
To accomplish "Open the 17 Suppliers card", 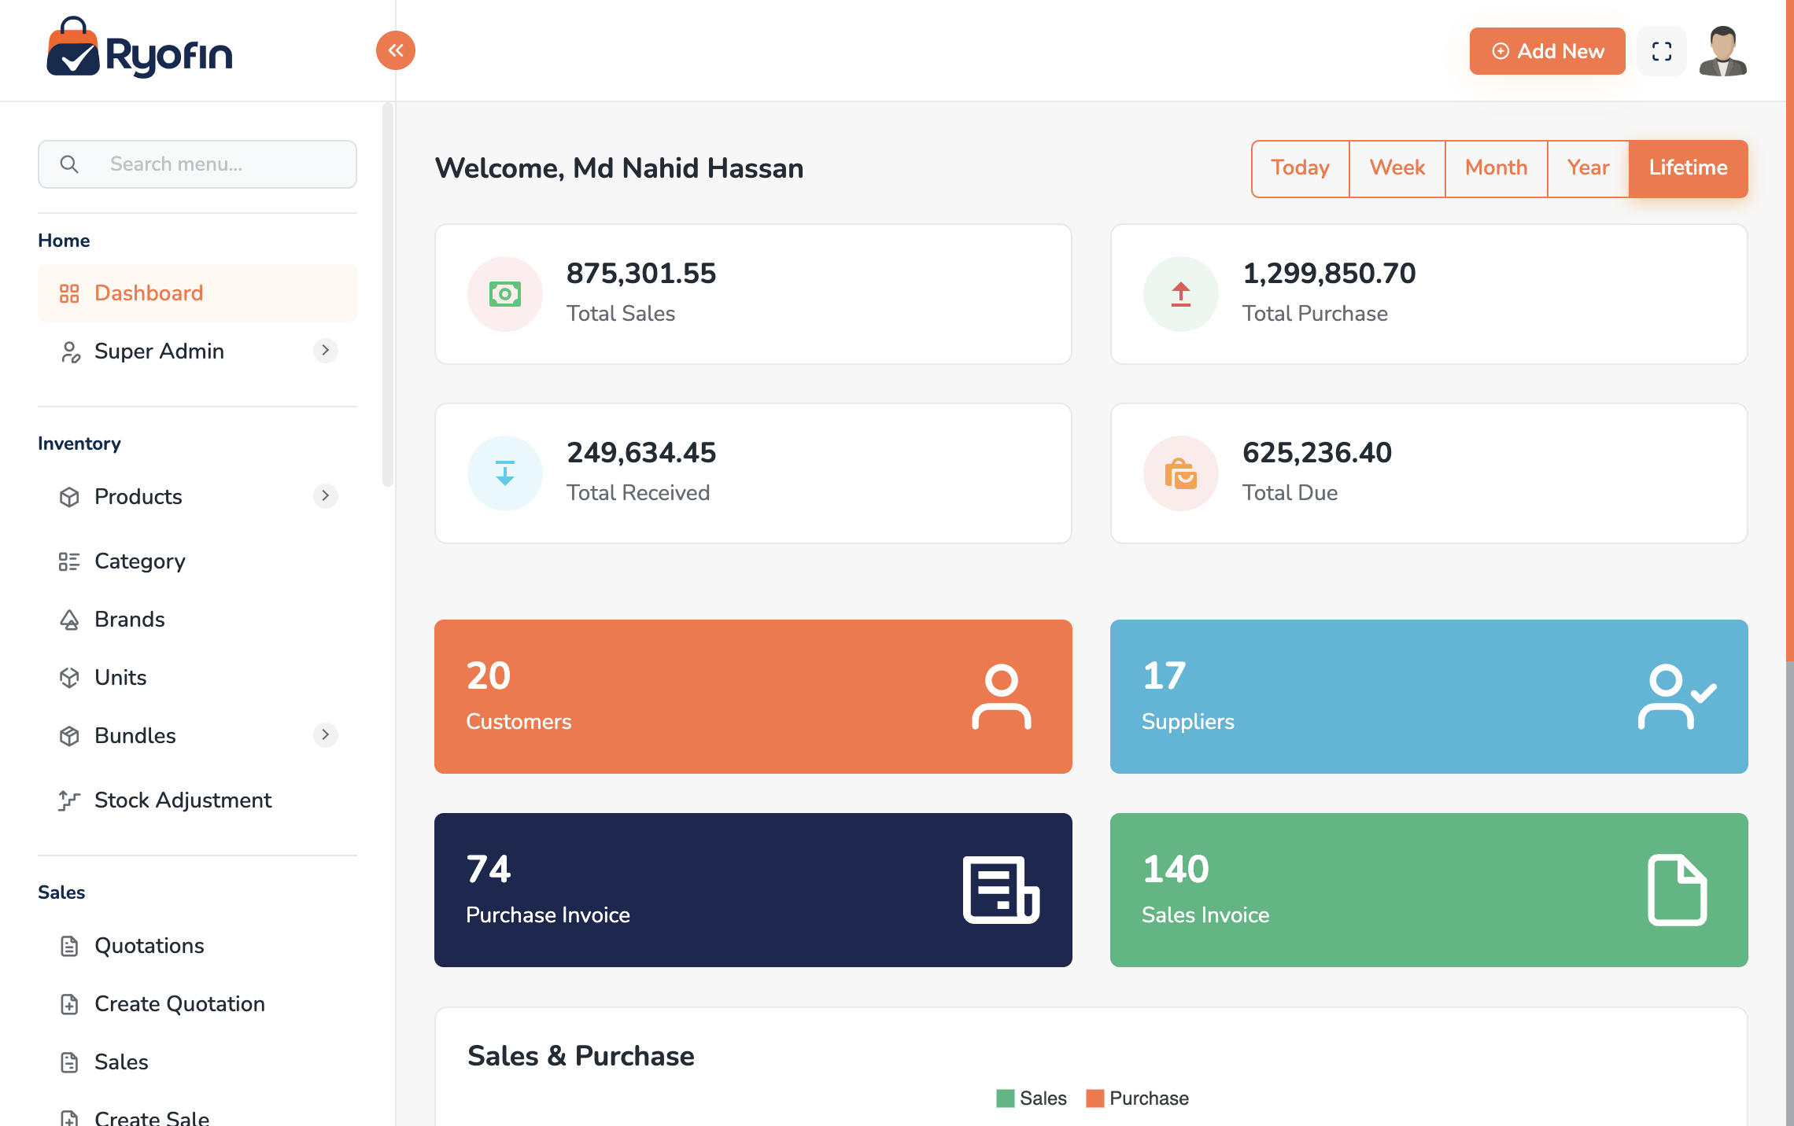I will (x=1429, y=697).
